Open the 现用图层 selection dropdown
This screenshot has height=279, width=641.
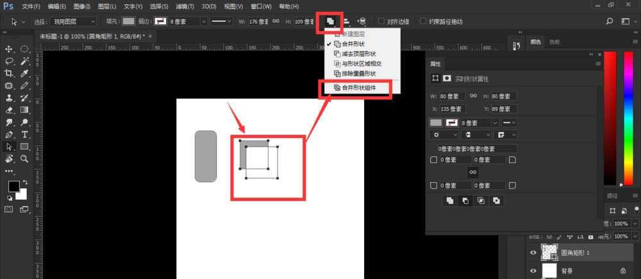pos(73,21)
